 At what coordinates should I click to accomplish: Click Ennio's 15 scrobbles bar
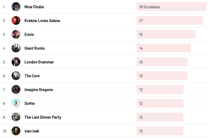pyautogui.click(x=166, y=34)
